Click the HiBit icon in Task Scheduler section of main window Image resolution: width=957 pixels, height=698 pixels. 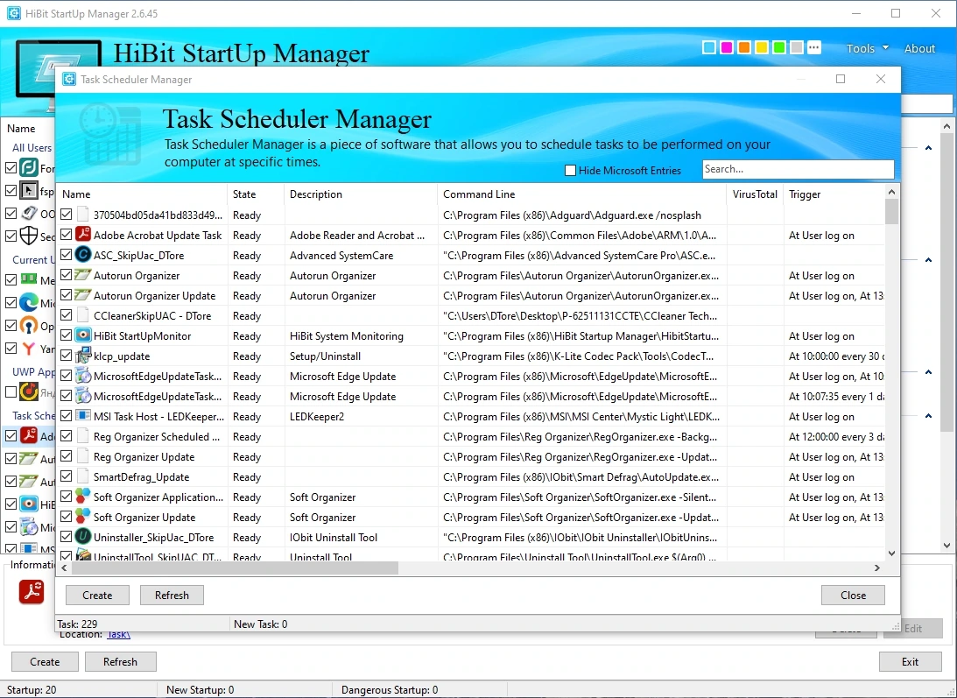click(x=29, y=504)
